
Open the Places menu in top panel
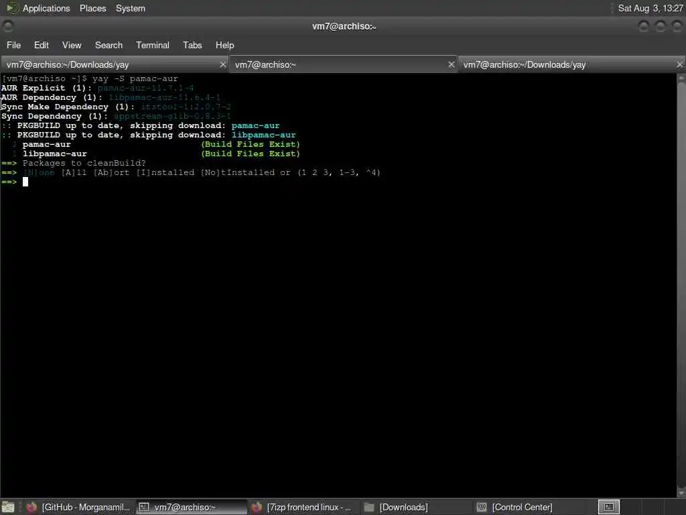pyautogui.click(x=92, y=8)
